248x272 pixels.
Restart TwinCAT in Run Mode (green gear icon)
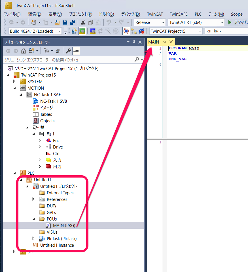pyautogui.click(x=82, y=31)
